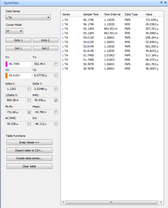Click the Goto 1 button
The image size is (168, 208).
[18, 40]
